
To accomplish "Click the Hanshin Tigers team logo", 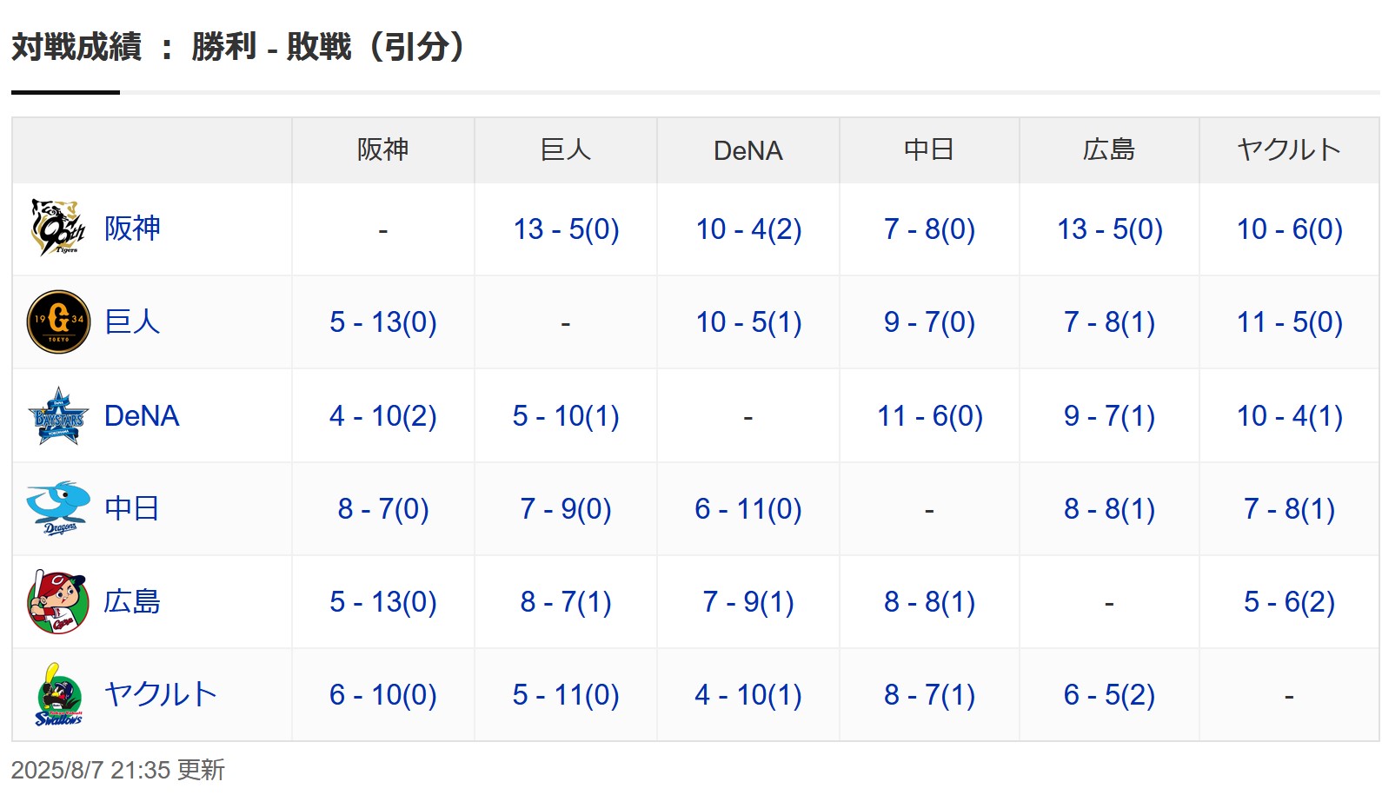I will click(x=58, y=229).
